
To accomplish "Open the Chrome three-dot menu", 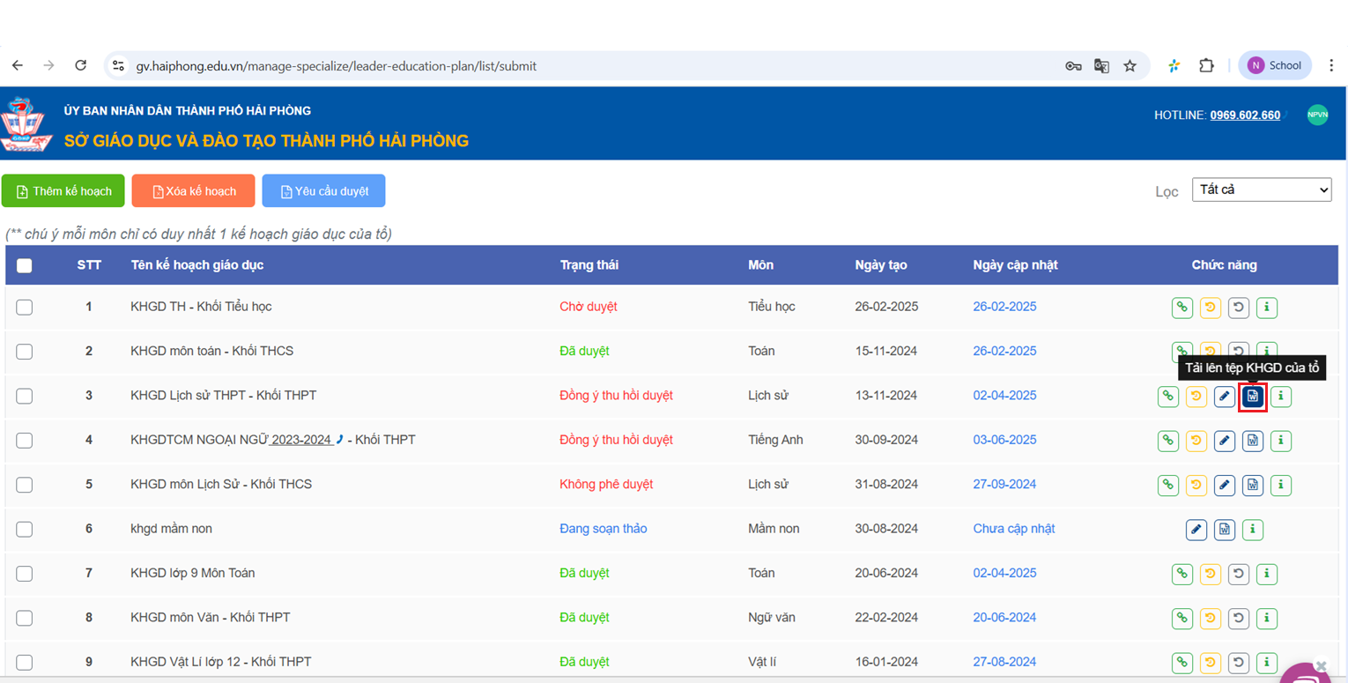I will tap(1330, 66).
